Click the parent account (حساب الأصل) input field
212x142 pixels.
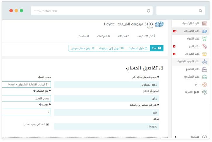pos(26,85)
